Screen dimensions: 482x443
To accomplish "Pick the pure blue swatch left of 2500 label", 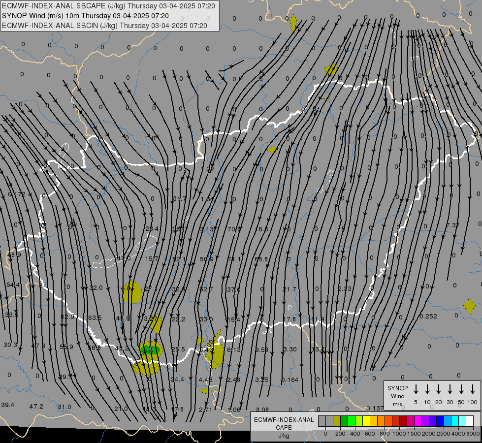I will [440, 421].
